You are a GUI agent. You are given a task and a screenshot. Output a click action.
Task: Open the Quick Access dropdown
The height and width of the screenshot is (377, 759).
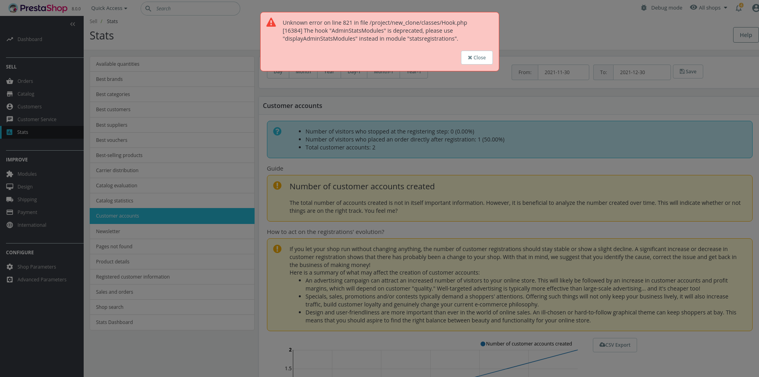tap(108, 8)
